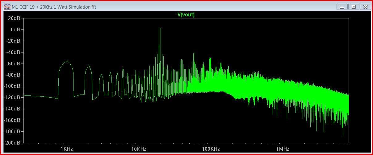Click the 10KHz frequency axis label

[139, 149]
